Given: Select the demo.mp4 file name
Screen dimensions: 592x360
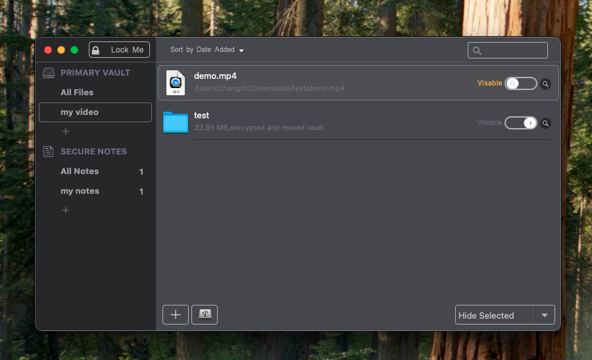Looking at the screenshot, I should [x=215, y=76].
